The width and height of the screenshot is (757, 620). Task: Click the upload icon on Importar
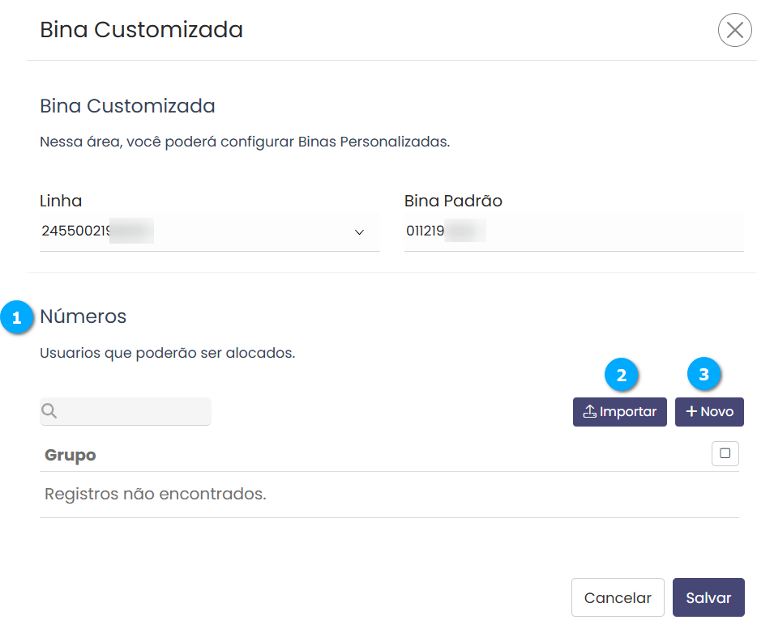click(589, 412)
